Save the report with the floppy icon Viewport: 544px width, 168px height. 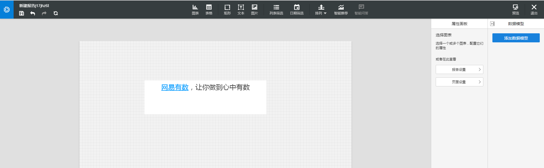pyautogui.click(x=22, y=13)
